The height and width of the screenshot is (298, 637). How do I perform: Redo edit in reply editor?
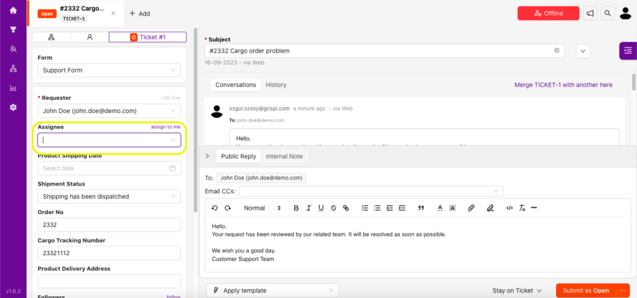(x=228, y=208)
